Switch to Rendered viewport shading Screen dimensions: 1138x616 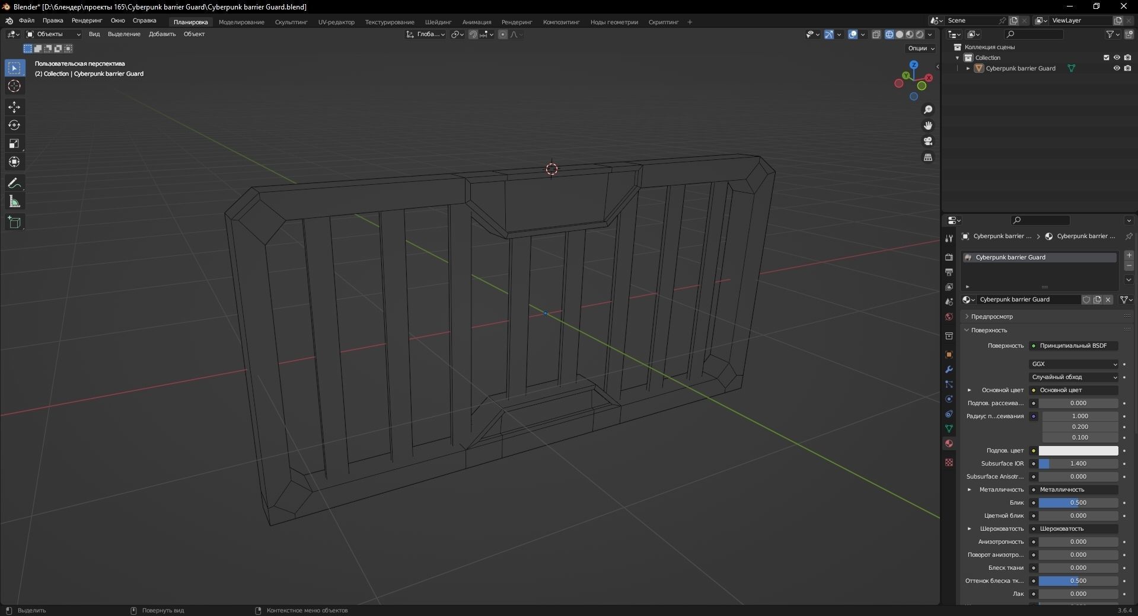(920, 34)
